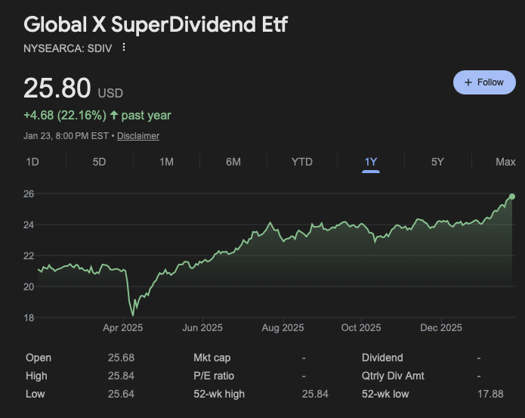Click the Global X SuperDividend Etf title
The image size is (525, 418).
coord(156,24)
